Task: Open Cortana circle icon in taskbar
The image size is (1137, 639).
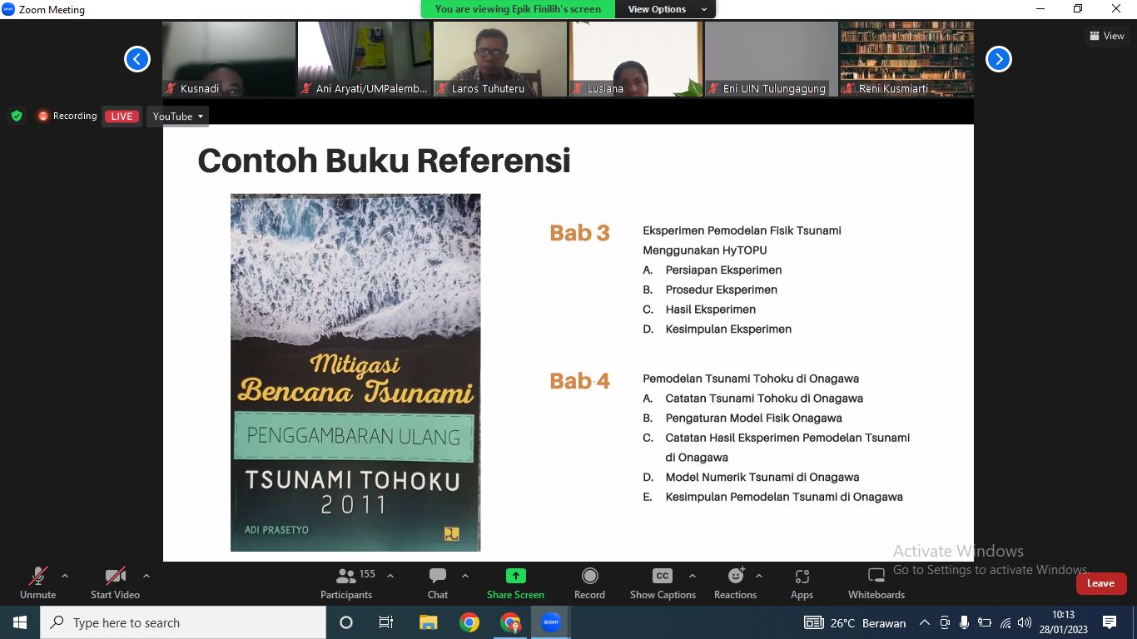Action: click(x=346, y=622)
